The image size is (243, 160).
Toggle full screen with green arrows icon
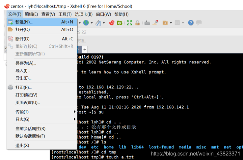pos(129,23)
